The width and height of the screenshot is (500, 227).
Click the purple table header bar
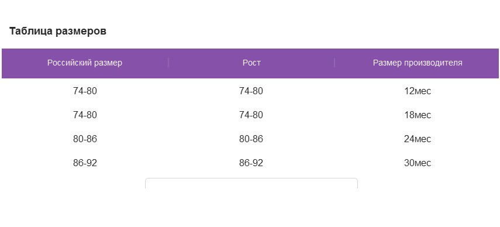250,63
